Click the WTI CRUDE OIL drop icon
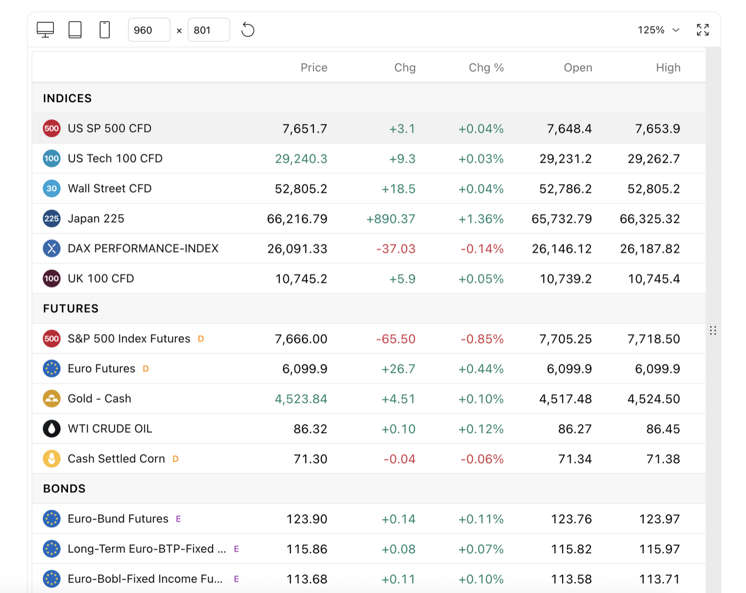 [x=52, y=428]
